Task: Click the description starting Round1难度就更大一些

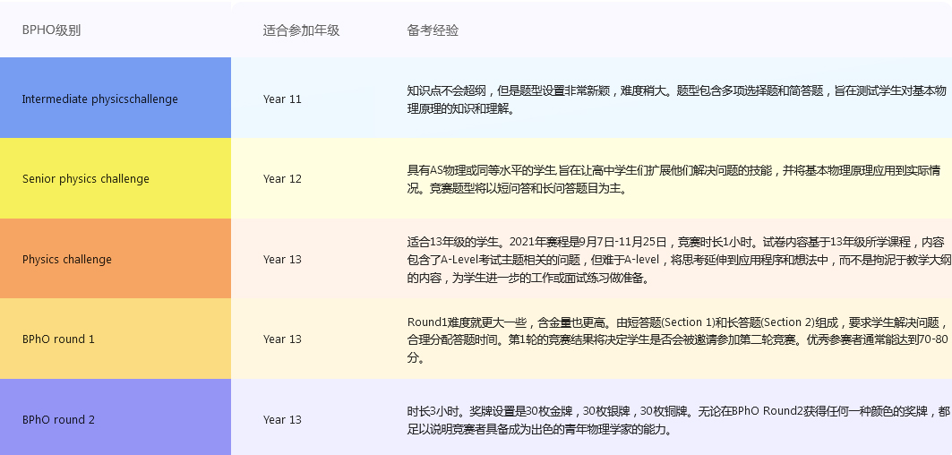Action: 680,339
